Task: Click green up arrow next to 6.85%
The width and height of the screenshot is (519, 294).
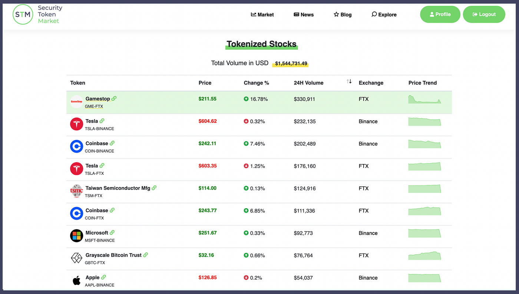Action: 246,210
